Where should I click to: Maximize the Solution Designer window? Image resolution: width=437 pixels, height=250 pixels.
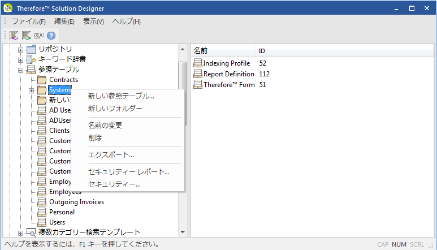coord(412,8)
